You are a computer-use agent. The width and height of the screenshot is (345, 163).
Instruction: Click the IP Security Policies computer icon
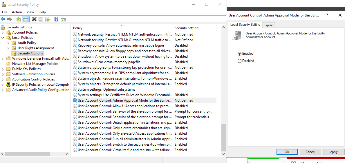9,85
